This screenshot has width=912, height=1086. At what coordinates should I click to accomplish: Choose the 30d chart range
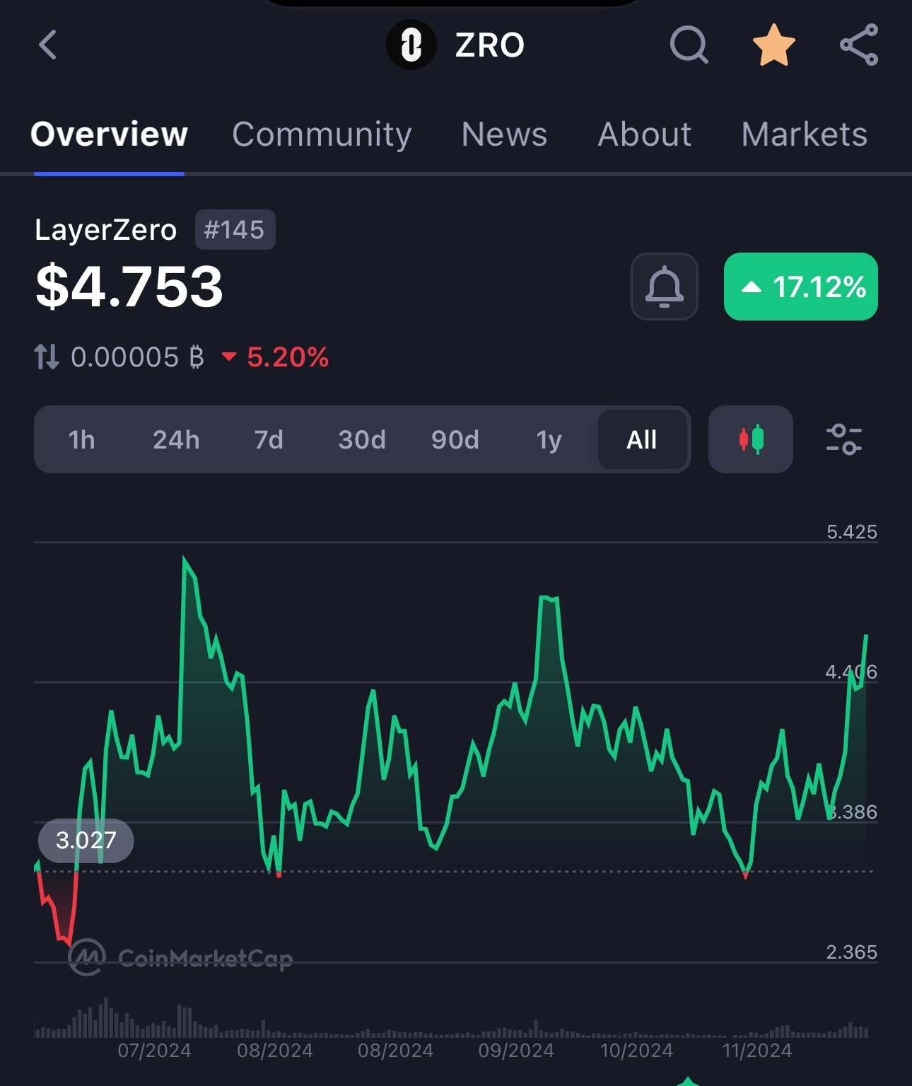[x=362, y=439]
